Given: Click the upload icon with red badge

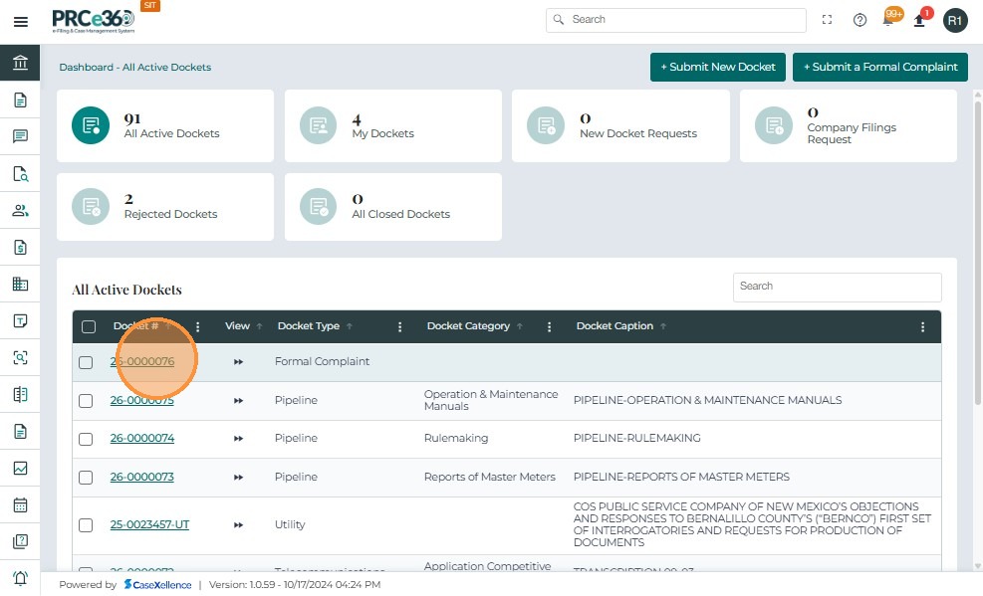Looking at the screenshot, I should [921, 20].
